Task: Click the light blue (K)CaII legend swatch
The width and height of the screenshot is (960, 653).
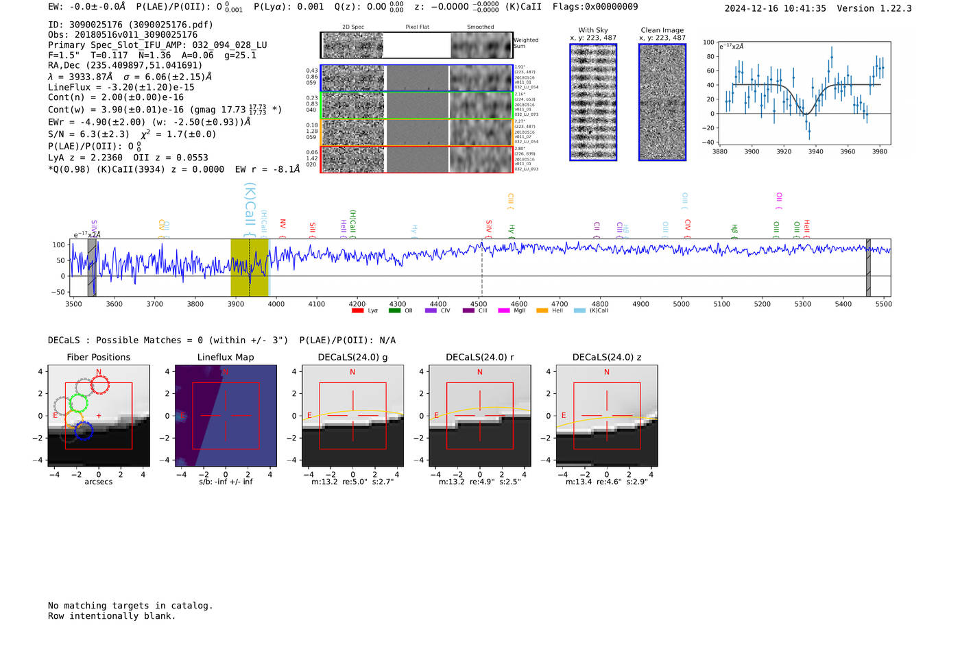Action: pyautogui.click(x=580, y=310)
